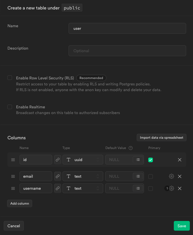Open the type selector for username column
193x235 pixels.
83,188
